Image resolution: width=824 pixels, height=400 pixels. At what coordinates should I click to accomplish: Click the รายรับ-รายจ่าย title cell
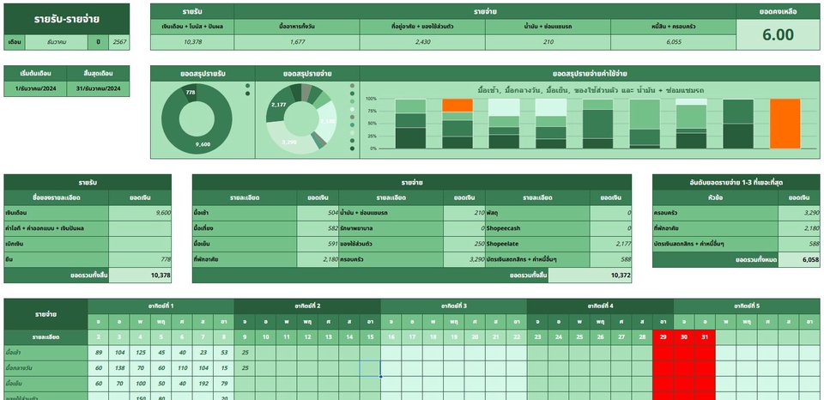click(x=67, y=18)
